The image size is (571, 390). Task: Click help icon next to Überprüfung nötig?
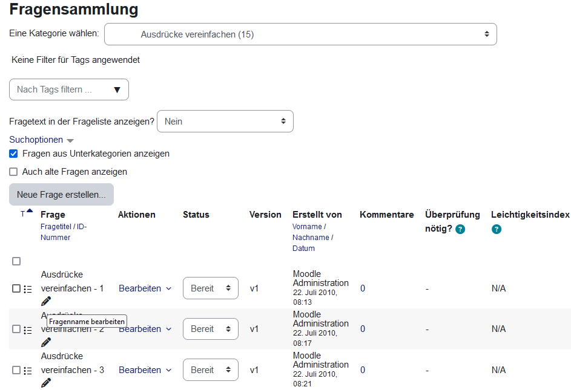[x=460, y=229]
